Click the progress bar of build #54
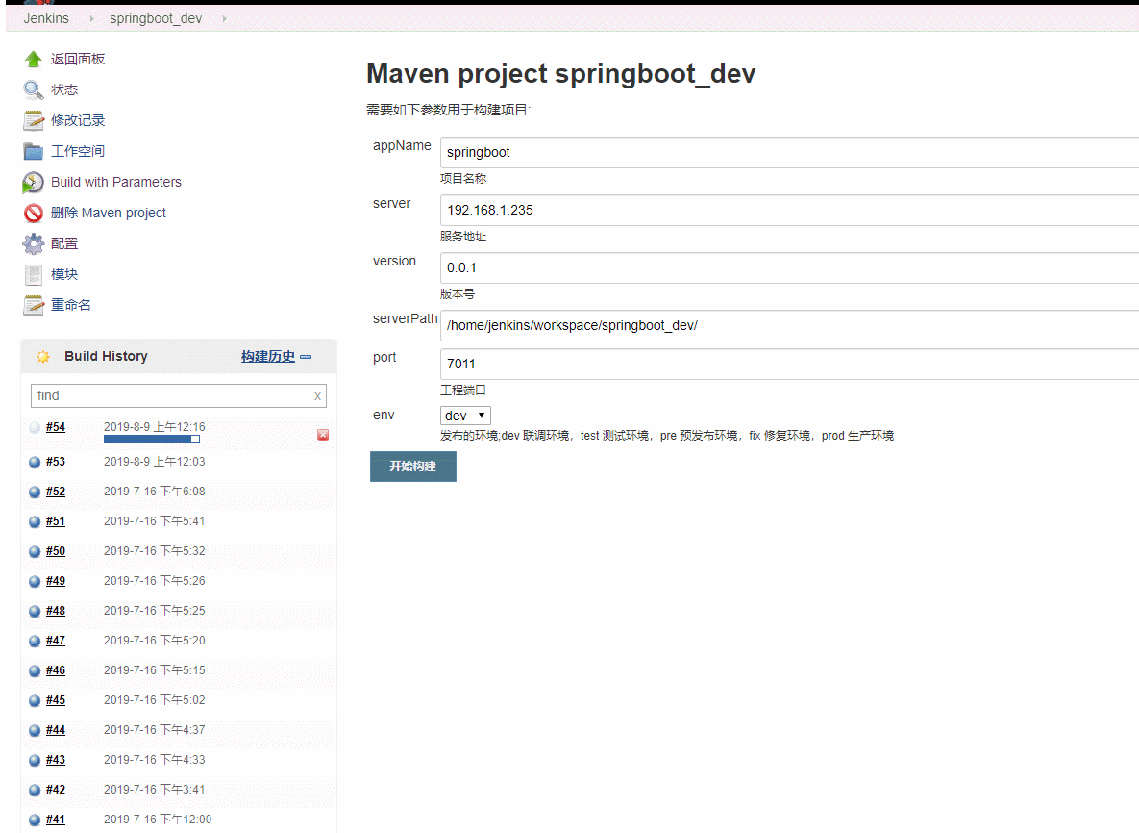 tap(150, 440)
